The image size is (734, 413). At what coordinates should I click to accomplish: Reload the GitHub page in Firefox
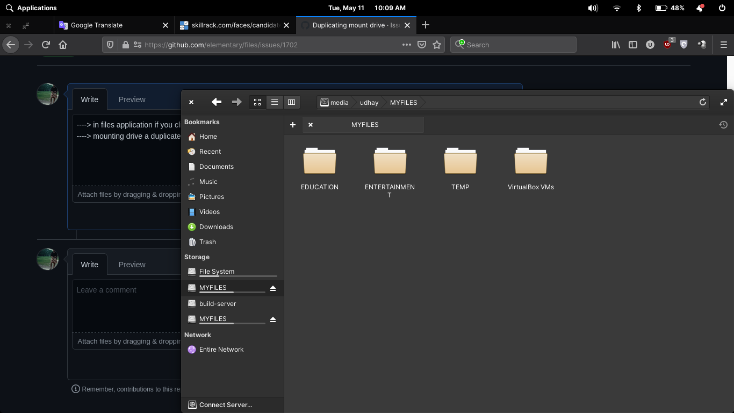[x=46, y=45]
